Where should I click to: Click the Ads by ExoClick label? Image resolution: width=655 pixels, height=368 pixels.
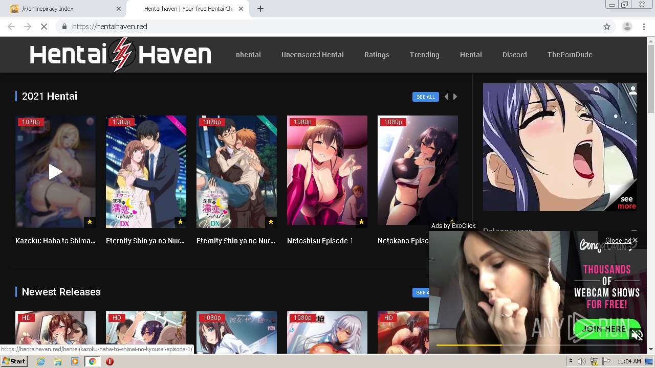(453, 225)
